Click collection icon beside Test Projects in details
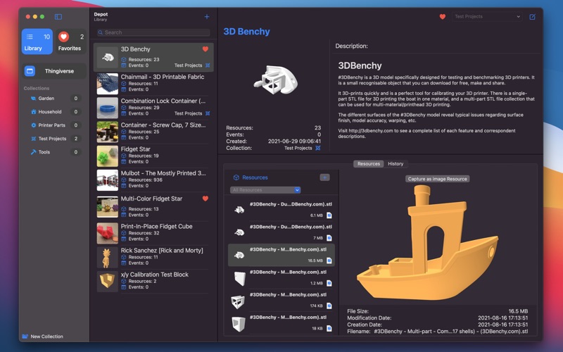The height and width of the screenshot is (352, 563). 318,148
